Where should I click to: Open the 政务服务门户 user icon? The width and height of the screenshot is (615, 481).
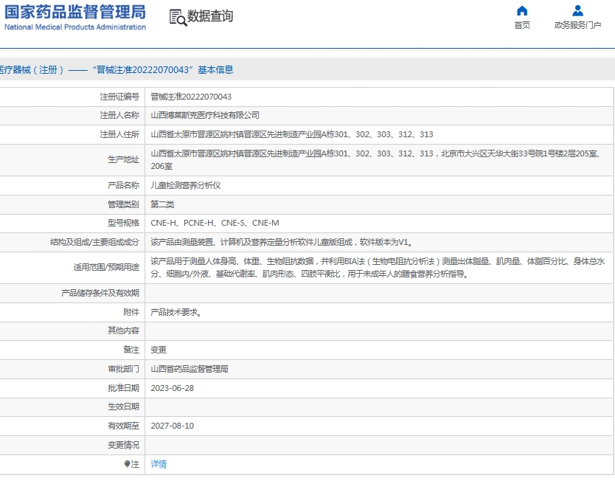click(577, 10)
